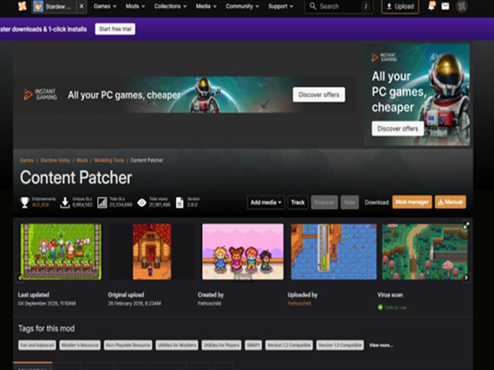This screenshot has height=370, width=494.
Task: Click the Nexus Mods logo icon
Action: tap(22, 7)
